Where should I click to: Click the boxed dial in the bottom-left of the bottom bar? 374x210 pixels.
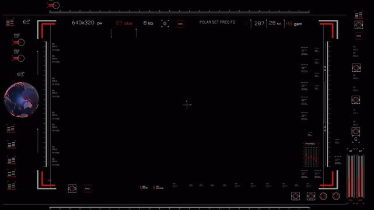[x=72, y=188]
